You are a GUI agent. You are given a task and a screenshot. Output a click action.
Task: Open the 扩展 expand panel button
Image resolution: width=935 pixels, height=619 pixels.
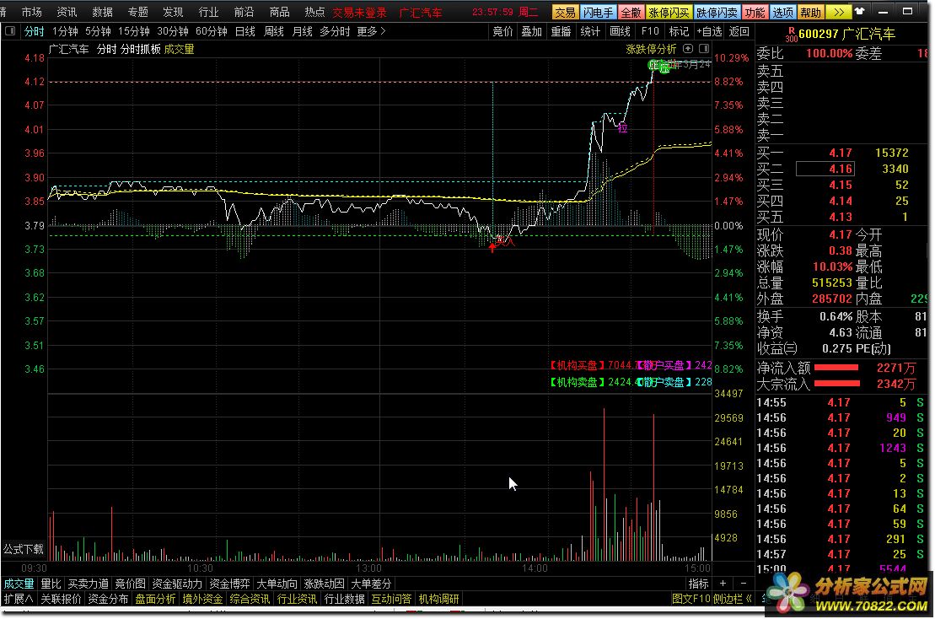[19, 600]
